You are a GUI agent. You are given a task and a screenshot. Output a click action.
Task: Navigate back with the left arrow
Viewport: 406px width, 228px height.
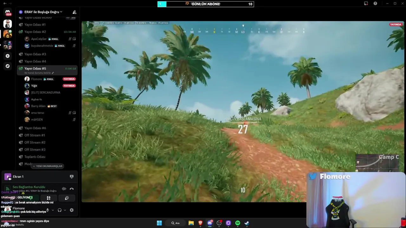tap(4, 3)
